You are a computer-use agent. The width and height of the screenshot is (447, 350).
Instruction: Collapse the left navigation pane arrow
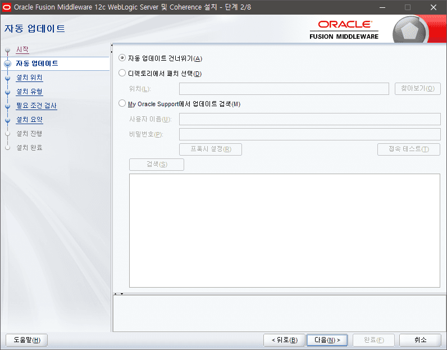click(112, 45)
